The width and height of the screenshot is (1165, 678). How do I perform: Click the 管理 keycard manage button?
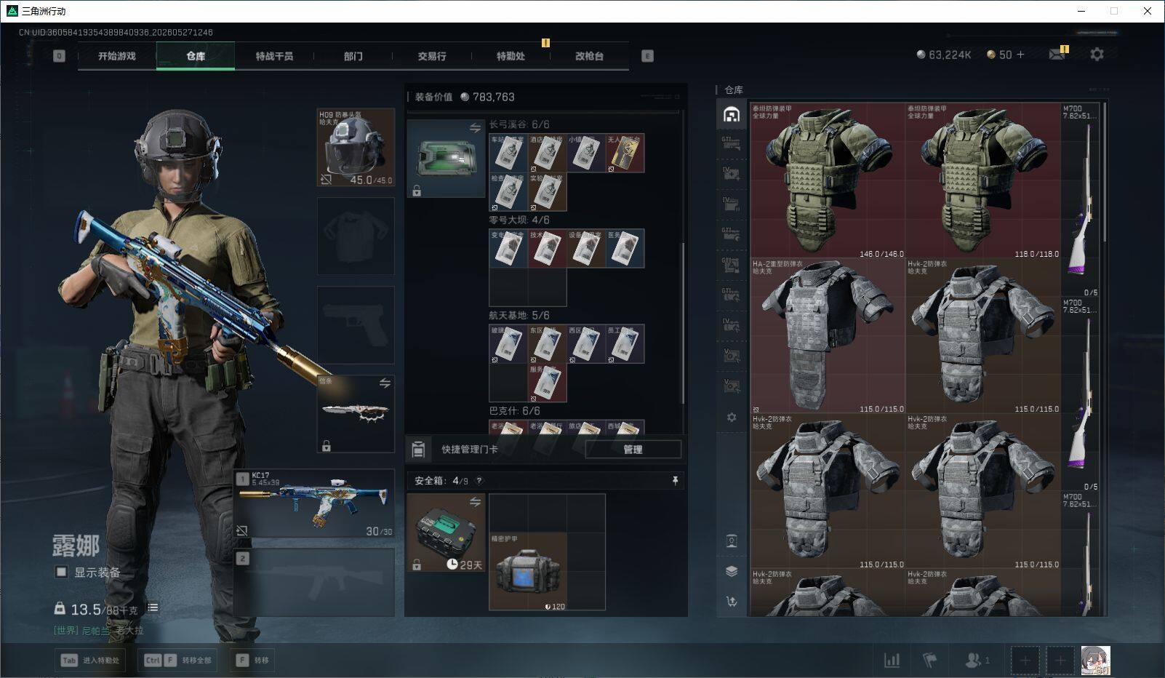(x=633, y=450)
